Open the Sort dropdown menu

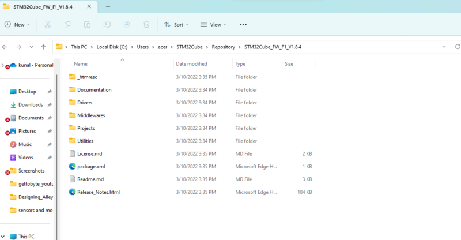pos(176,25)
